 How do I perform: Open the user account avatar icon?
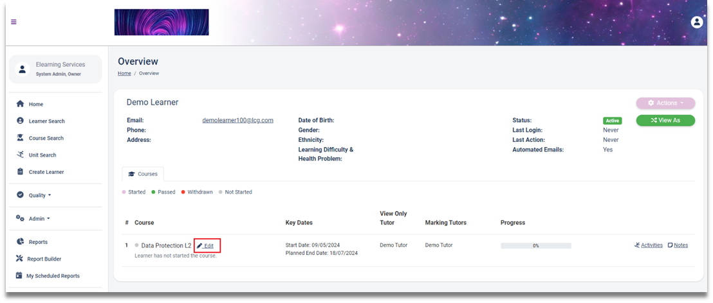coord(697,22)
